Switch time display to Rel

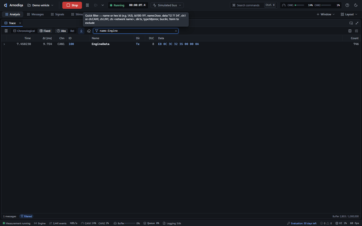click(72, 31)
